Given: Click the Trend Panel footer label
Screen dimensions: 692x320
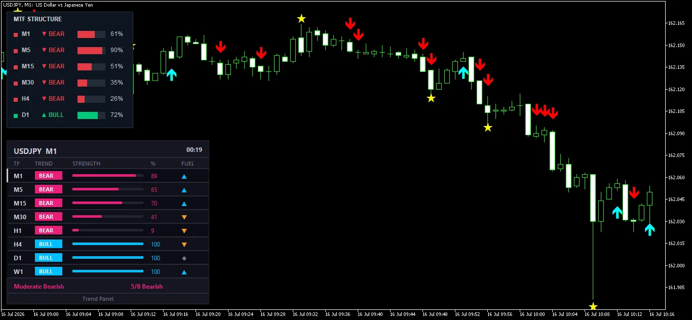Looking at the screenshot, I should pos(98,299).
